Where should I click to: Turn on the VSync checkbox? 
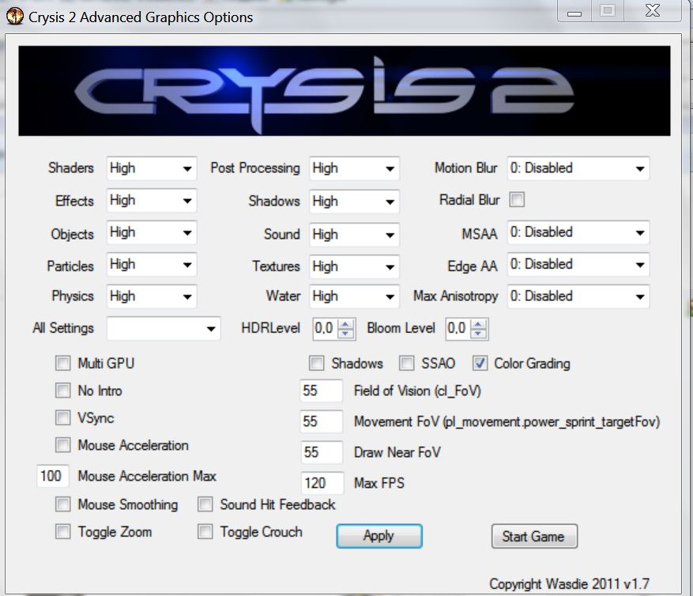[x=62, y=418]
